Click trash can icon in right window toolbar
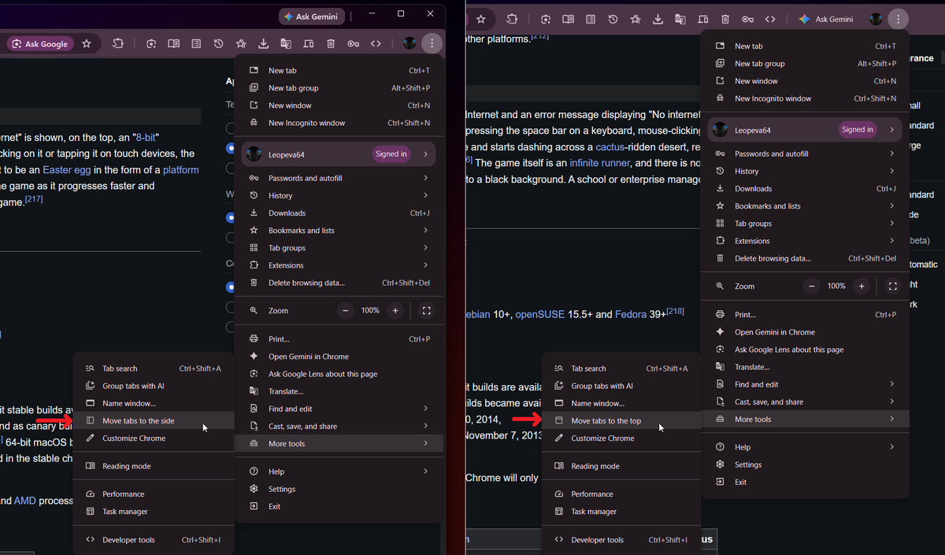Viewport: 945px width, 555px height. 725,19
